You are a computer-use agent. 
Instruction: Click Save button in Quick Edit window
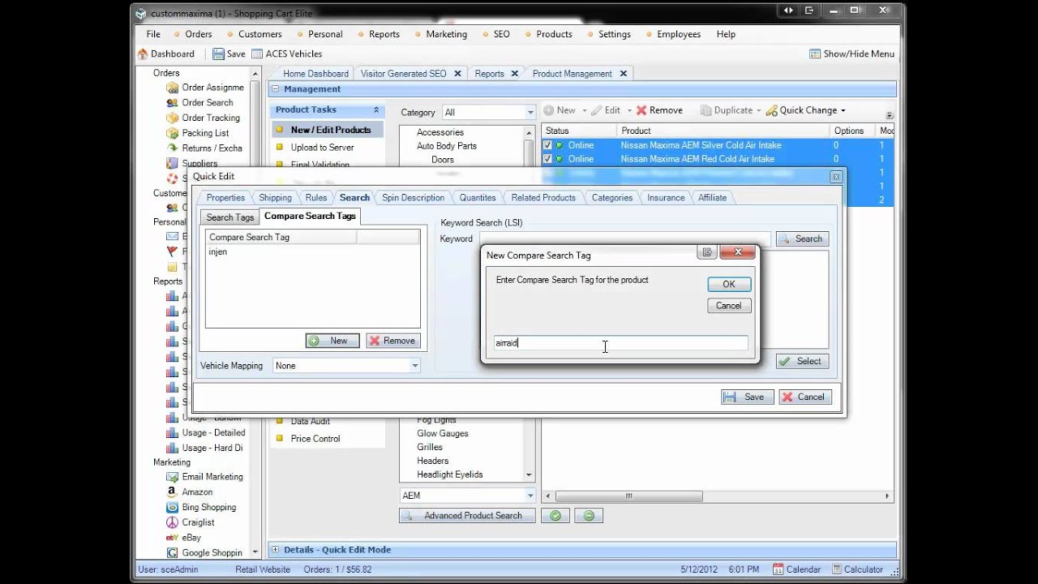click(x=747, y=397)
